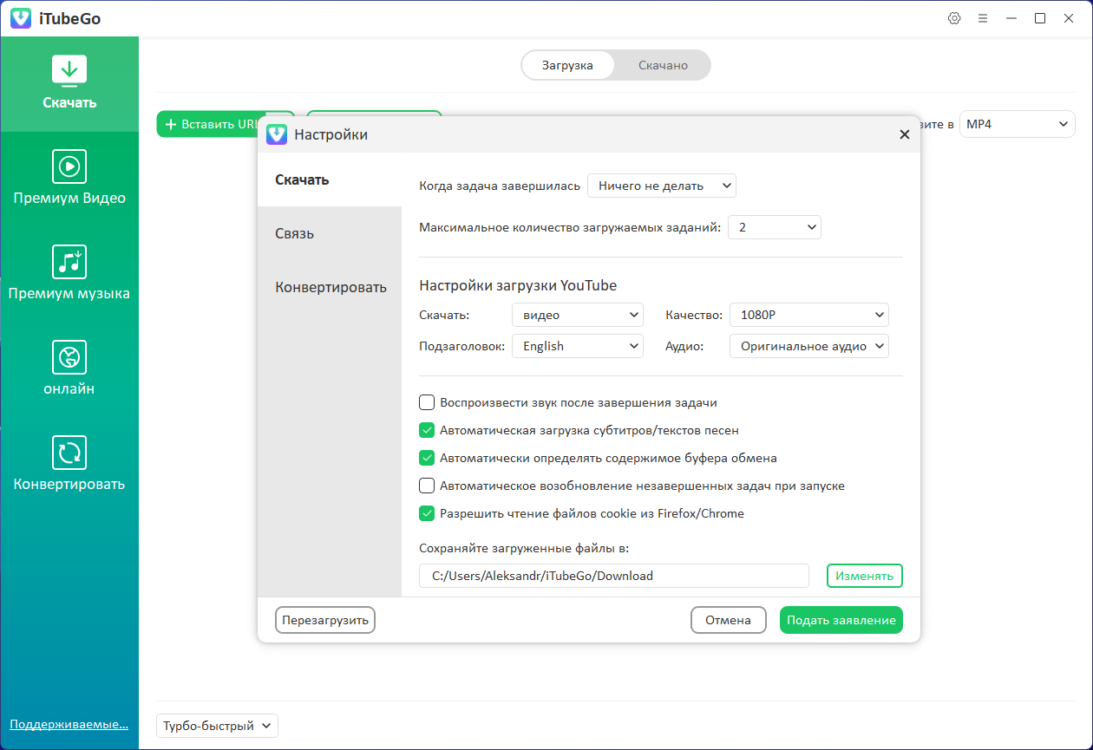Screen dimensions: 1093x750
Task: Select the Связь settings tab
Action: (x=330, y=233)
